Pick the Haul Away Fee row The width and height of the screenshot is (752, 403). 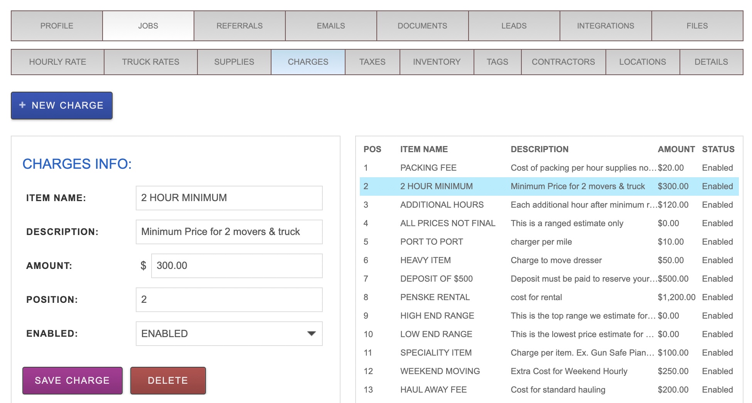pos(433,390)
